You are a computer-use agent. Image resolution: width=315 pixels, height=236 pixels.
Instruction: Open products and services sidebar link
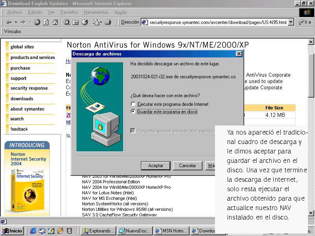point(33,57)
